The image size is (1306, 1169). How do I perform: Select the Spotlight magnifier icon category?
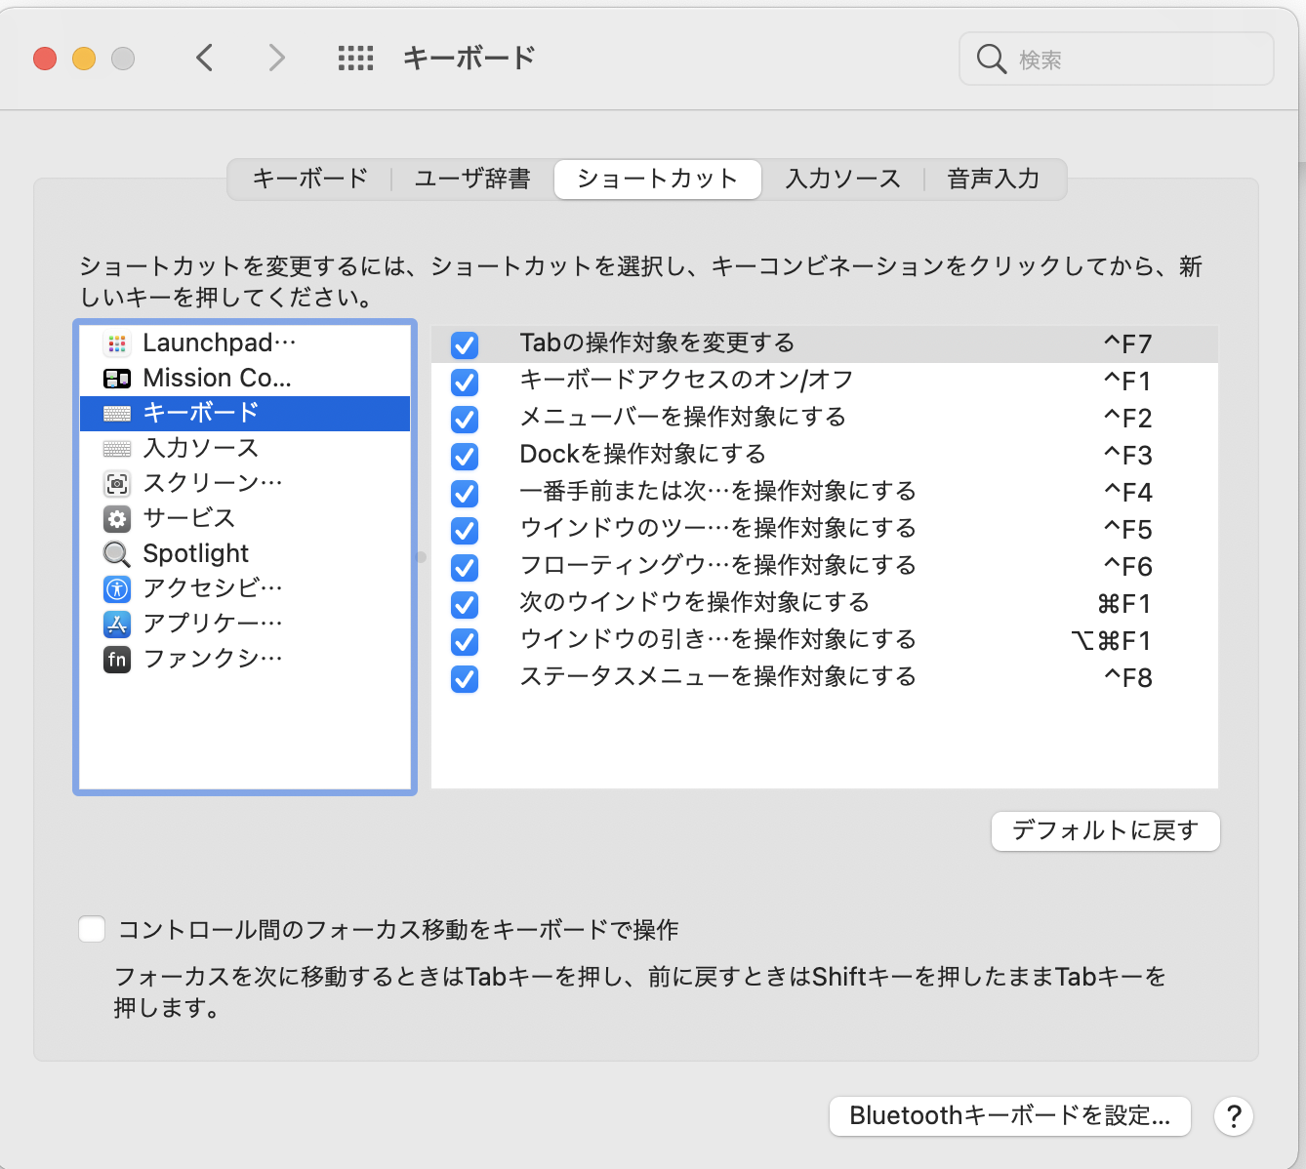tap(117, 554)
